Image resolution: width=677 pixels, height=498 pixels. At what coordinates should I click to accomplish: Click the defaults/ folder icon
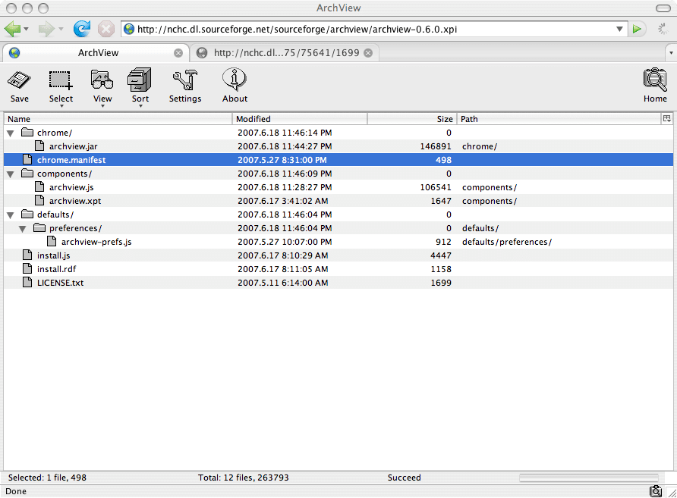click(x=27, y=214)
